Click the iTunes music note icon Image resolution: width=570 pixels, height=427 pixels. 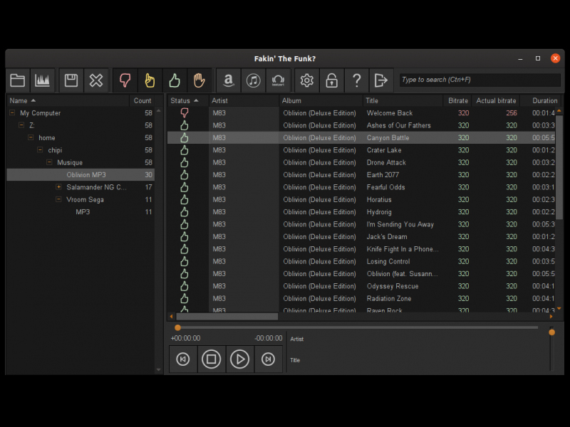tap(253, 80)
